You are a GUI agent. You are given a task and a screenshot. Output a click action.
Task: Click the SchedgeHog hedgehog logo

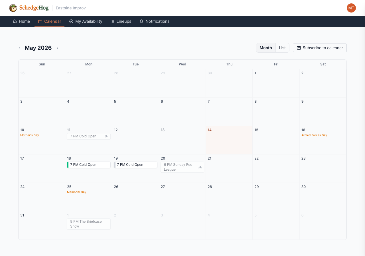tap(13, 8)
